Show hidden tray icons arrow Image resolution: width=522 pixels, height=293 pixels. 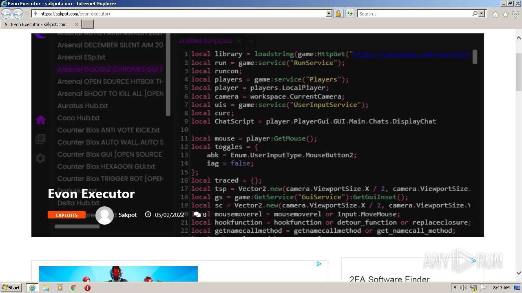pyautogui.click(x=455, y=288)
